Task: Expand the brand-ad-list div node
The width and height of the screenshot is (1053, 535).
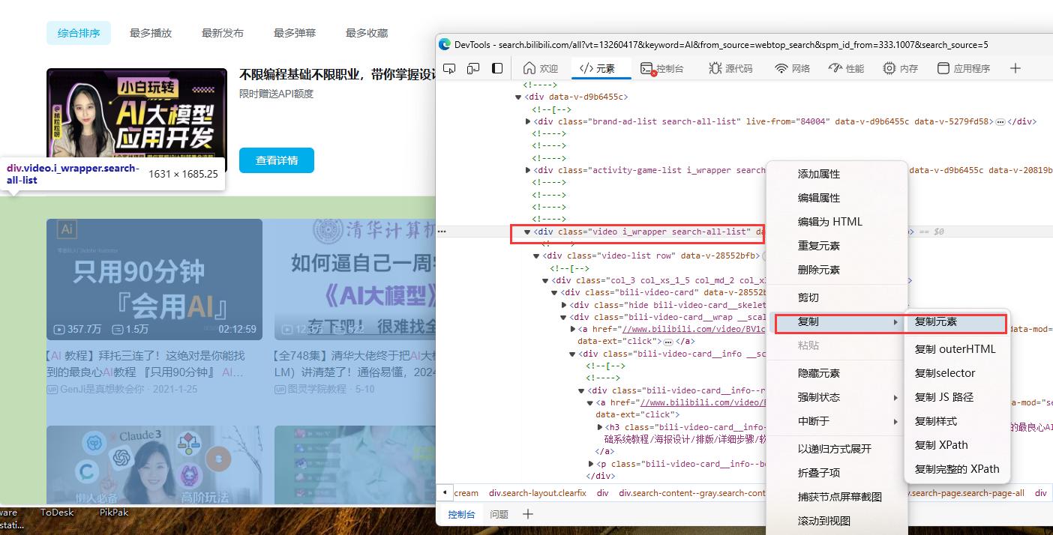Action: (x=528, y=121)
